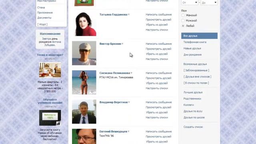This screenshot has height=144, width=256.
Task: Open Родственники list
Action: tap(192, 99)
